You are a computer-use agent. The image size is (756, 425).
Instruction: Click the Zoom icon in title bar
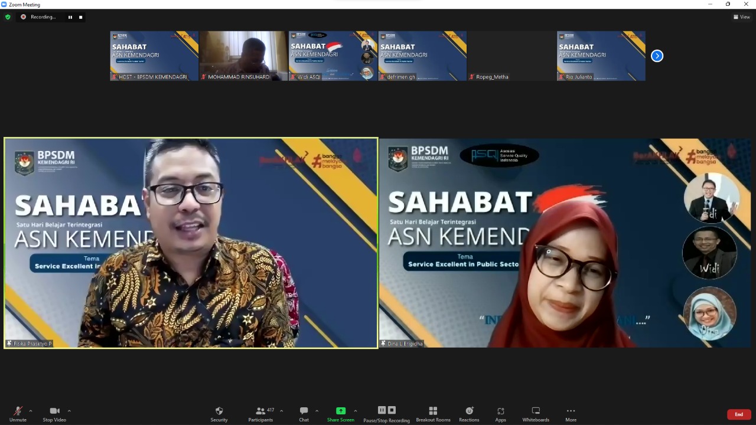pos(4,4)
